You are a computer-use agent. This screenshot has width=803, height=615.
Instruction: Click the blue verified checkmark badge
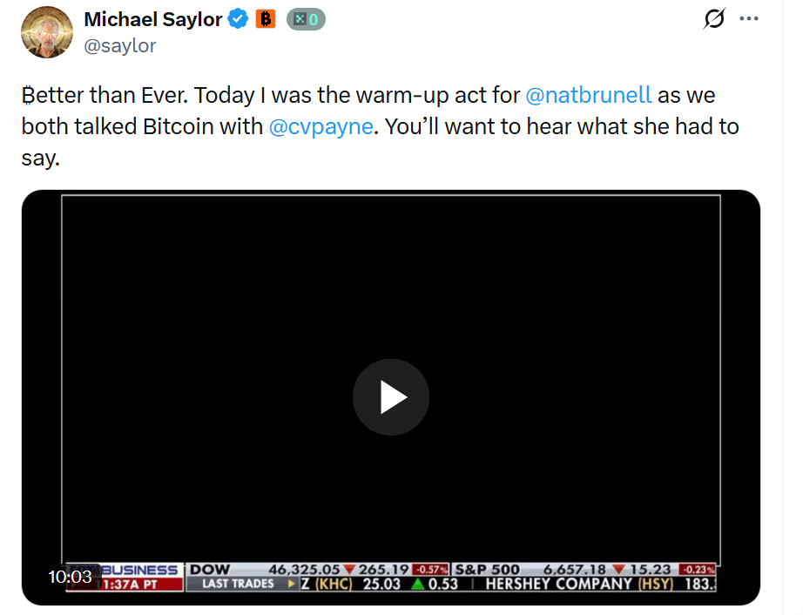238,19
